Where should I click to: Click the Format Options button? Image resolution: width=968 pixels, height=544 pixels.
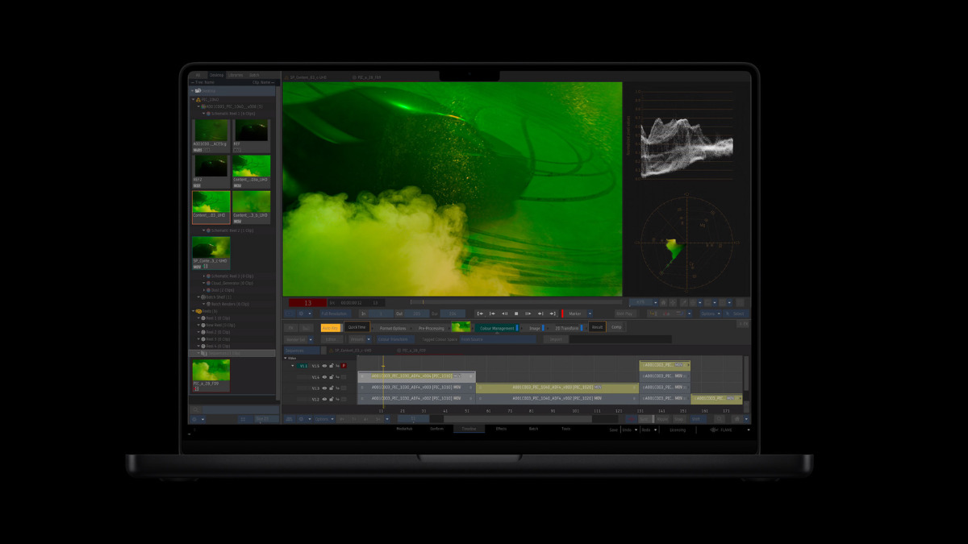pyautogui.click(x=393, y=328)
